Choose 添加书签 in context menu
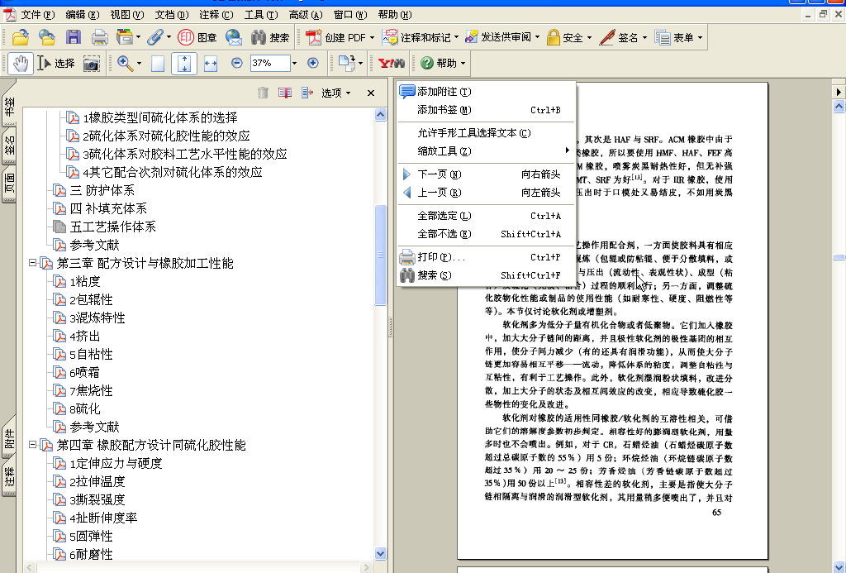The height and width of the screenshot is (573, 846). pyautogui.click(x=487, y=110)
